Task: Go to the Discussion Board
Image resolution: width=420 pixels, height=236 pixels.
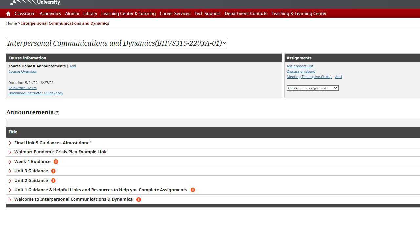Action: pos(301,71)
